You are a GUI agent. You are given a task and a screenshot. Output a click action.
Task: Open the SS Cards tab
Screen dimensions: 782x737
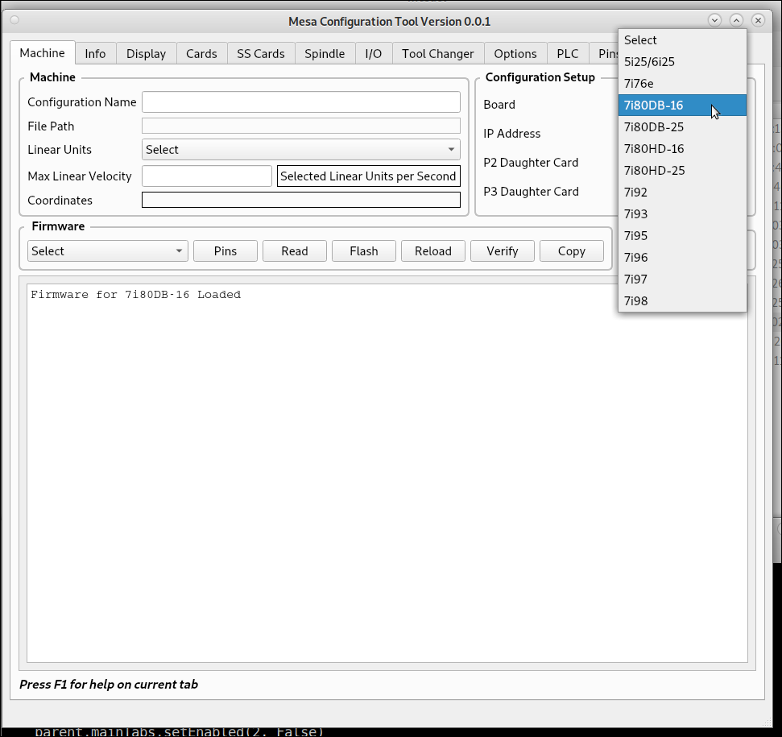pyautogui.click(x=261, y=53)
